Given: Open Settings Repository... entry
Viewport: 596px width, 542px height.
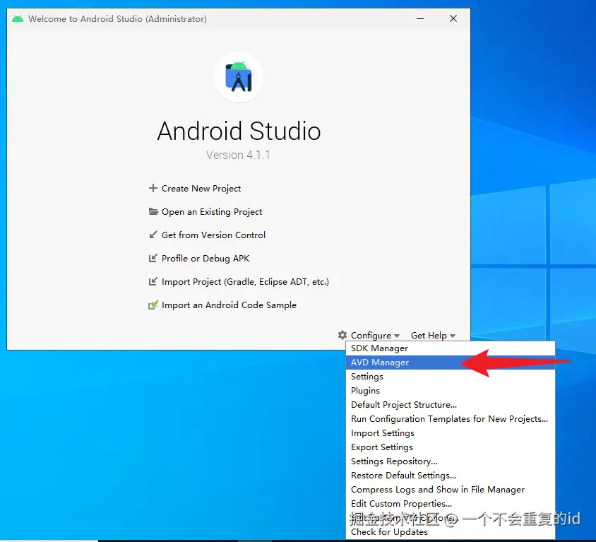Looking at the screenshot, I should tap(451, 461).
